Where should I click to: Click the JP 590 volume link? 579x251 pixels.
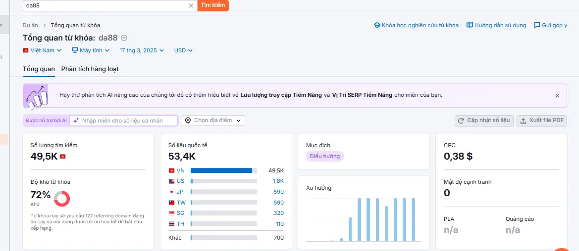point(279,192)
